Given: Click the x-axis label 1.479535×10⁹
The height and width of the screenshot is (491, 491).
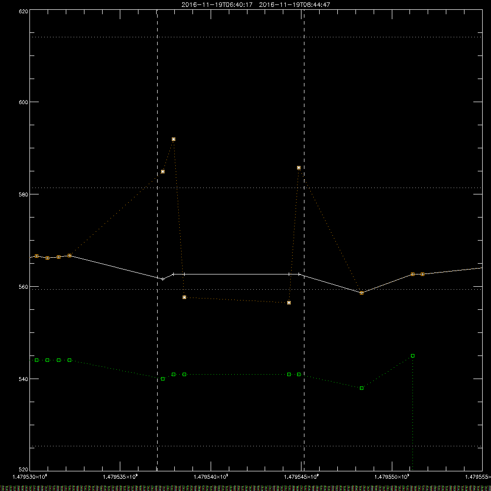Looking at the screenshot, I should [120, 477].
